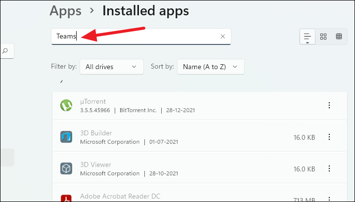
Task: Click 3D Viewer's 16.0 KB size
Action: tap(304, 169)
